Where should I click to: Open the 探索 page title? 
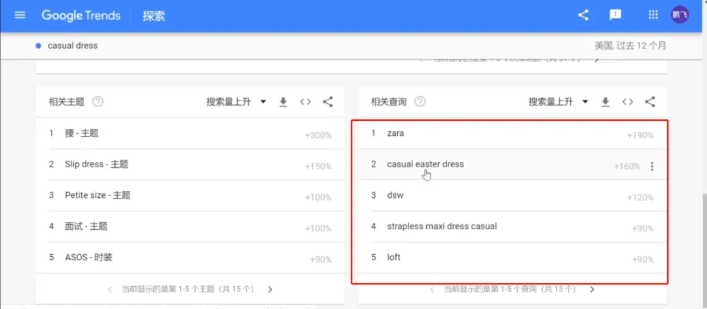[154, 16]
